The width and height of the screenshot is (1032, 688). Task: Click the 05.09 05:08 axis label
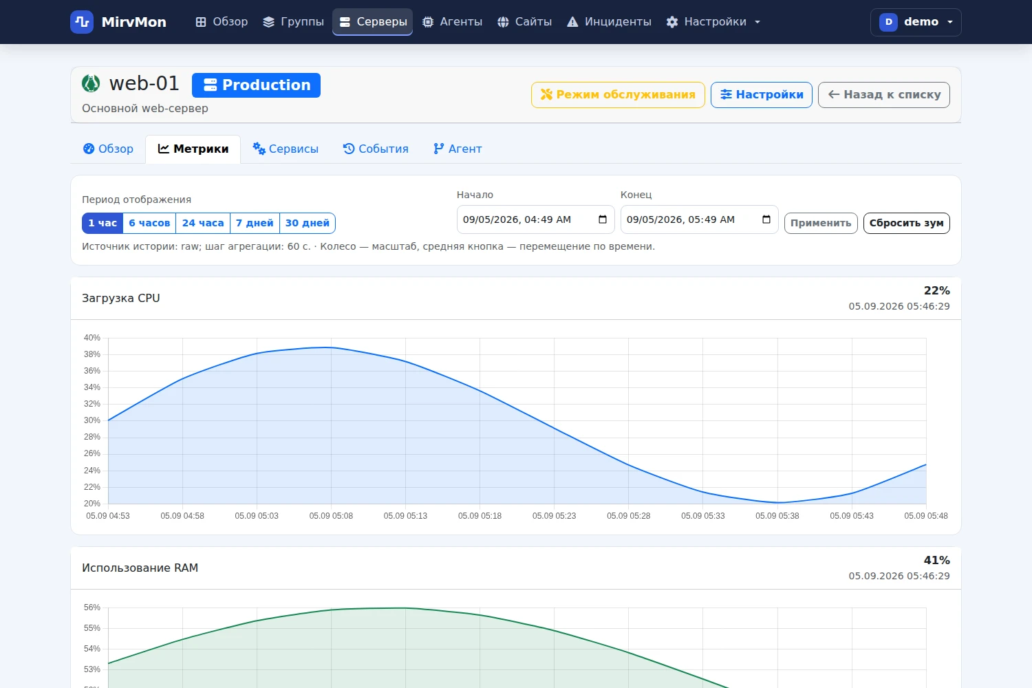(331, 516)
